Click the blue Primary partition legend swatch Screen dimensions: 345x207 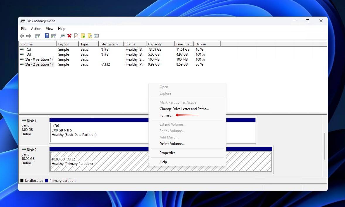[x=47, y=181]
